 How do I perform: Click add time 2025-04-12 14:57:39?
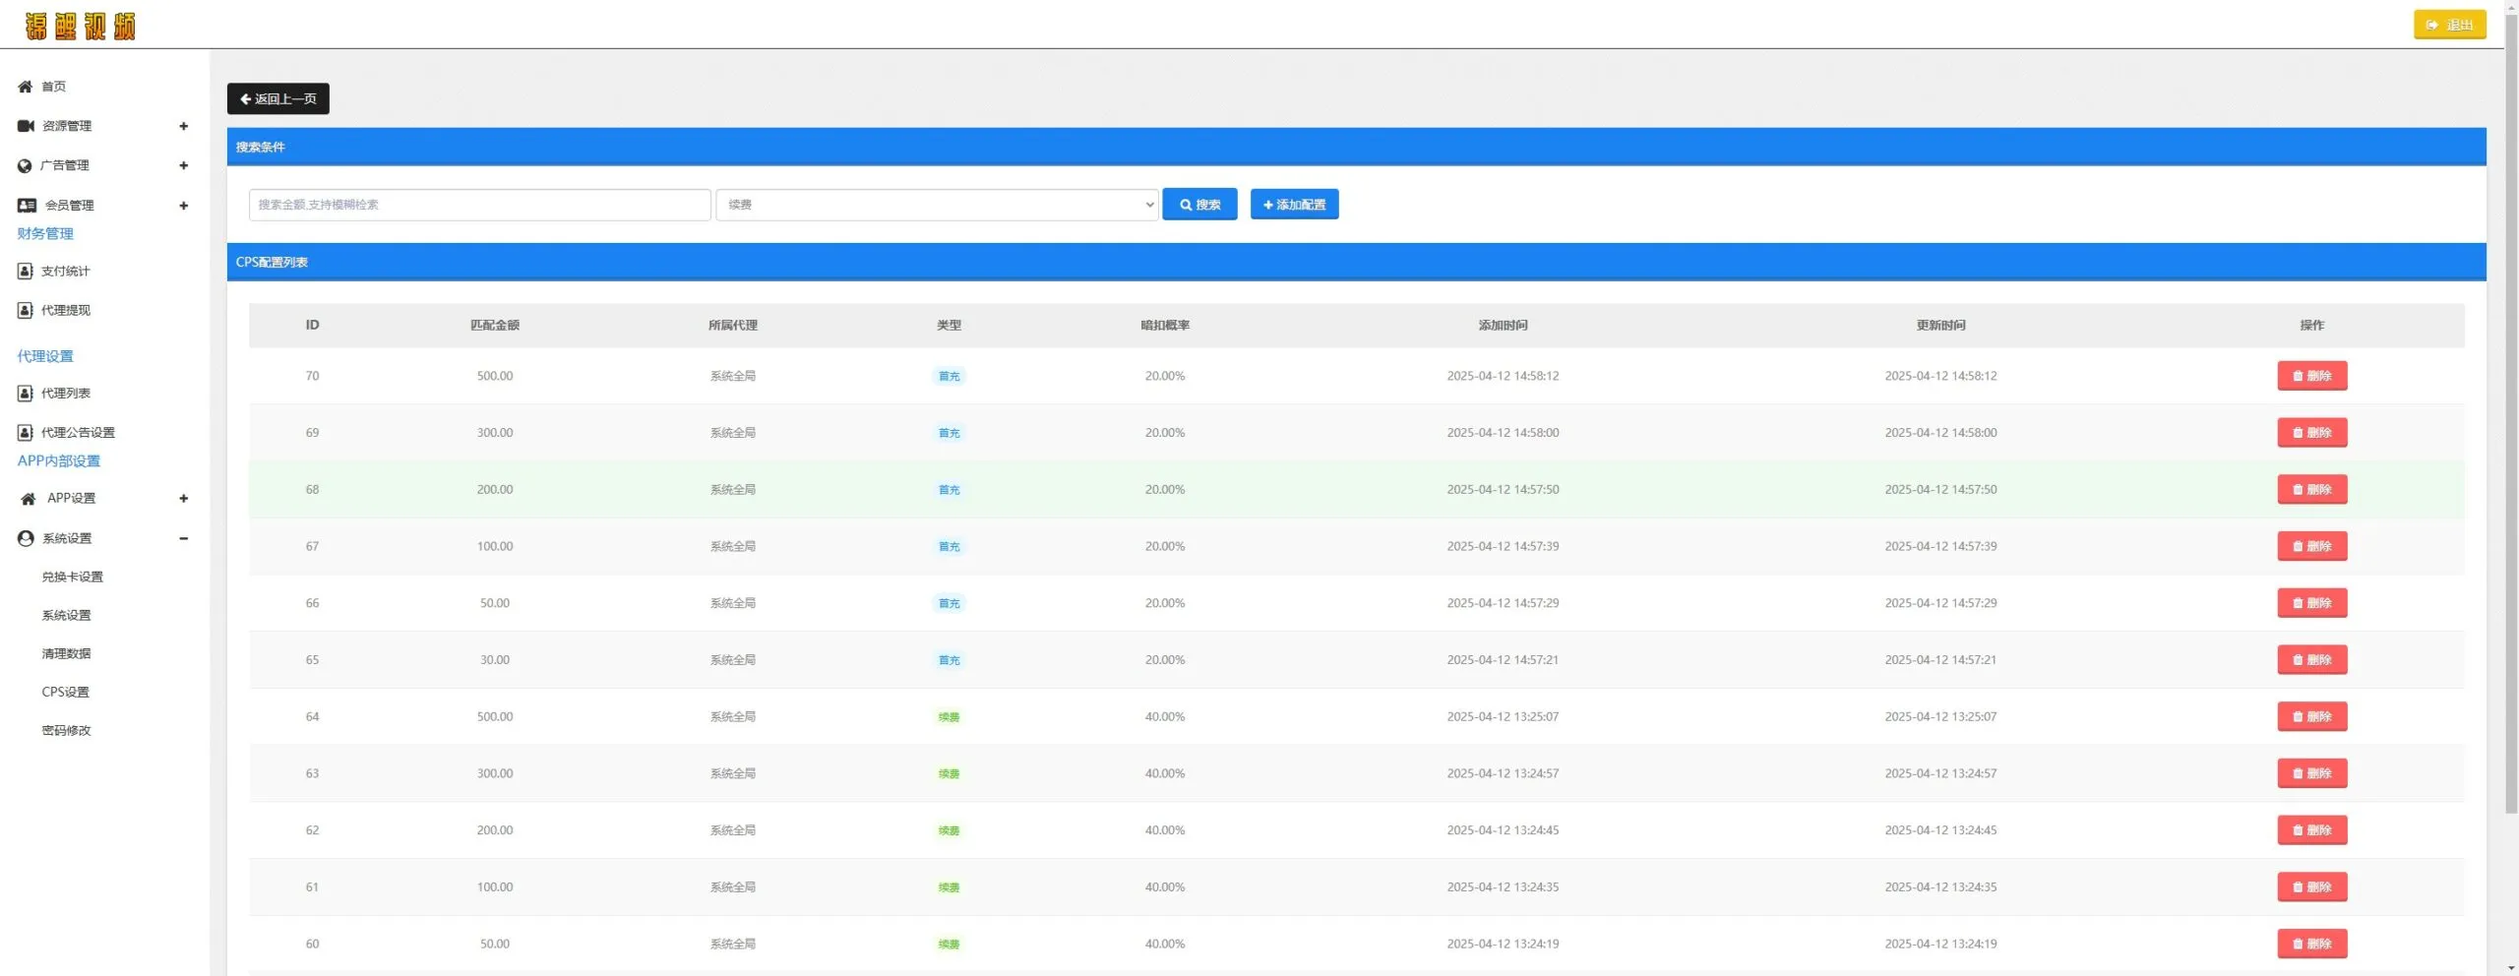(x=1503, y=546)
